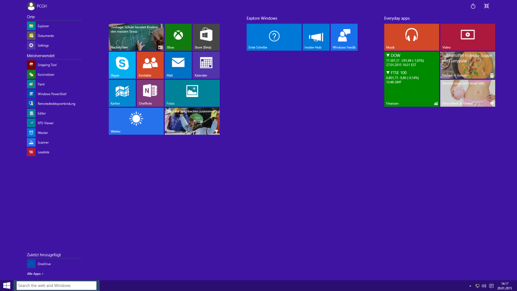This screenshot has height=291, width=517.
Task: Open the network tray icon
Action: coord(477,286)
